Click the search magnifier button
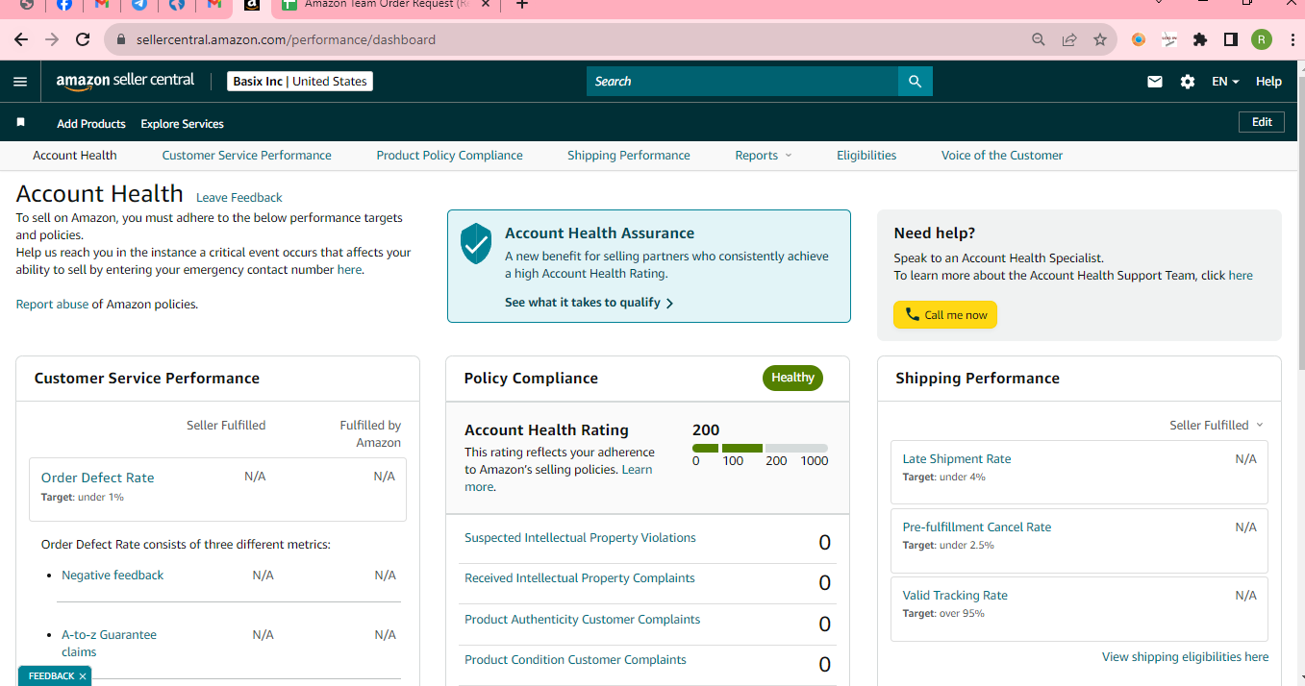Screen dimensions: 1305x686 click(915, 82)
